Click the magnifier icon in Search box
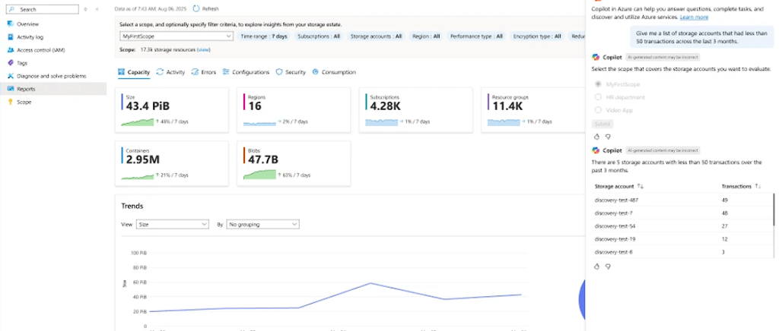 click(11, 9)
